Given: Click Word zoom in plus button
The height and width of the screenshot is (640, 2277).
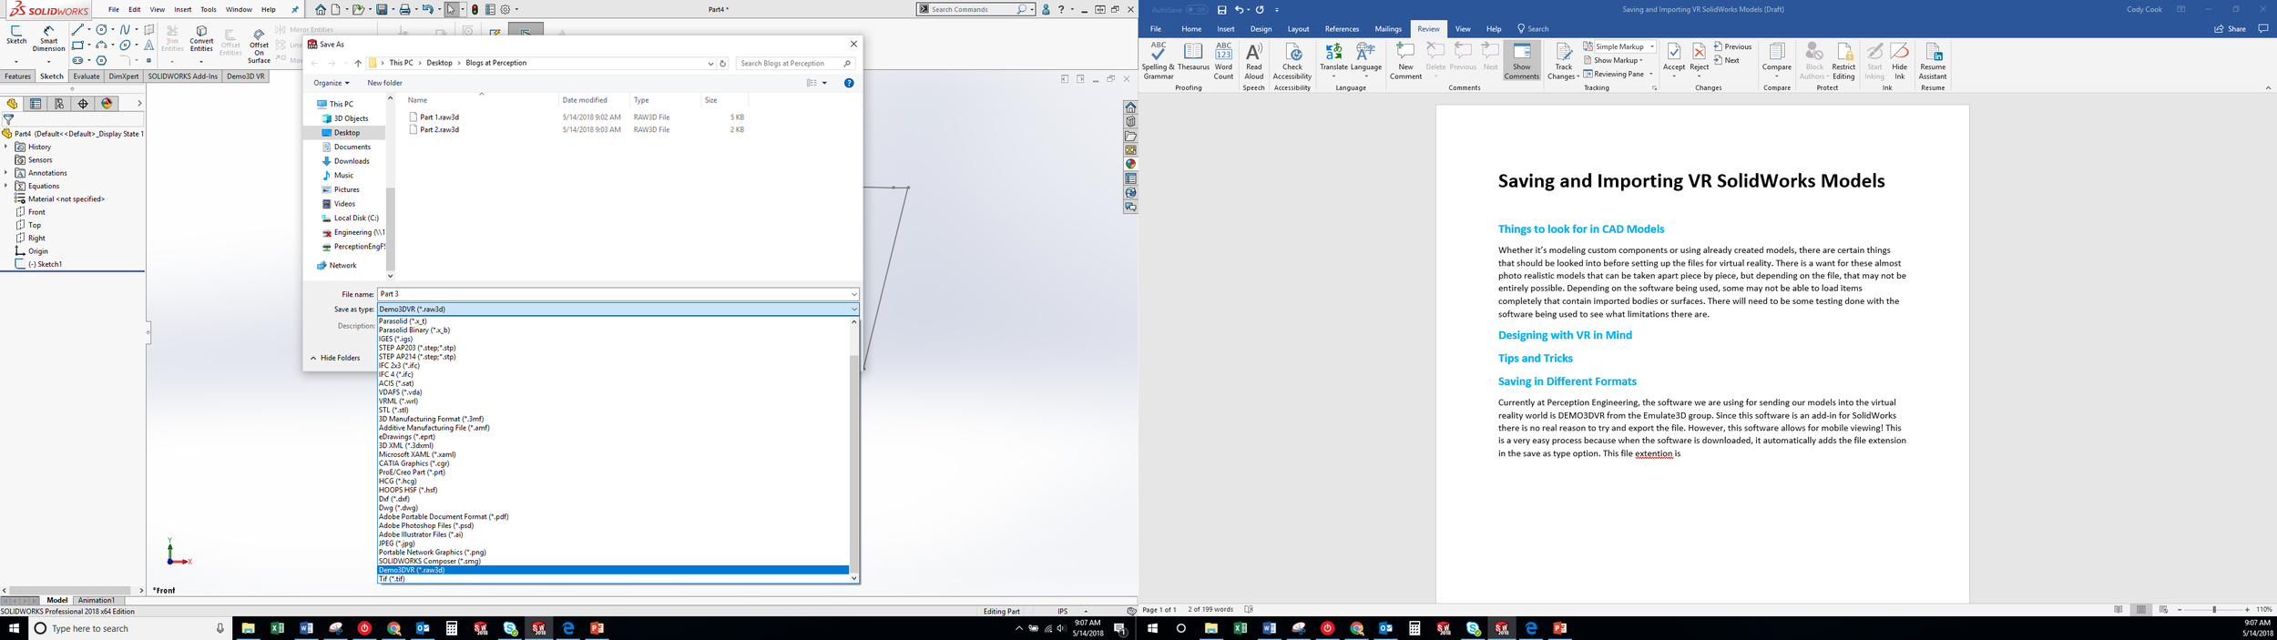Looking at the screenshot, I should (x=2247, y=609).
